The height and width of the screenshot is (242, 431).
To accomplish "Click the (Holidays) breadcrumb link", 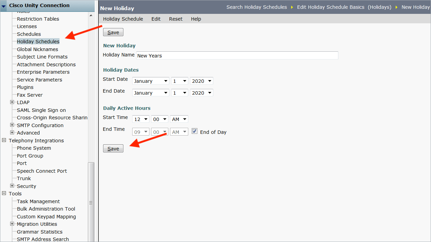I will coord(380,7).
